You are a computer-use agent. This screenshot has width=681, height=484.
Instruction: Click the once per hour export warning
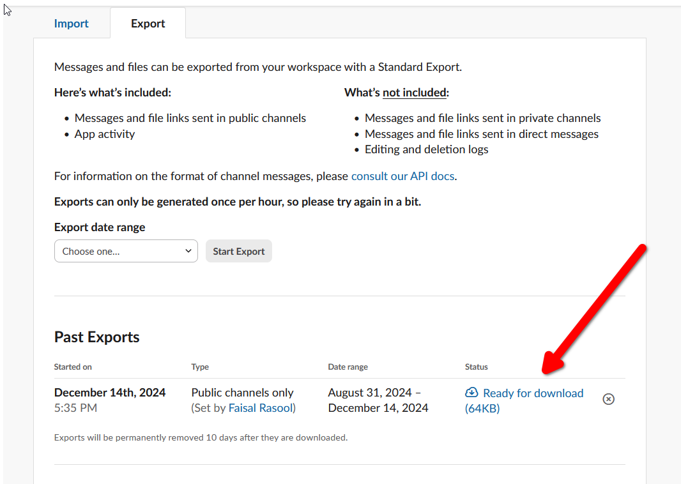(x=238, y=202)
